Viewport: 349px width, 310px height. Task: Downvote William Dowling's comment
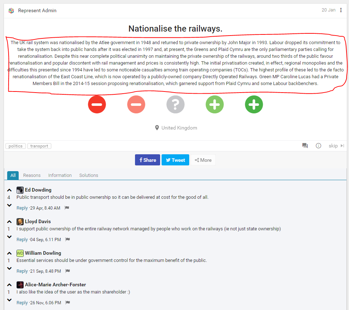coord(9,268)
